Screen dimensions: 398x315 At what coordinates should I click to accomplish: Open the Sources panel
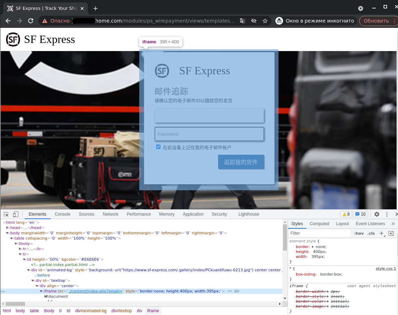87,214
